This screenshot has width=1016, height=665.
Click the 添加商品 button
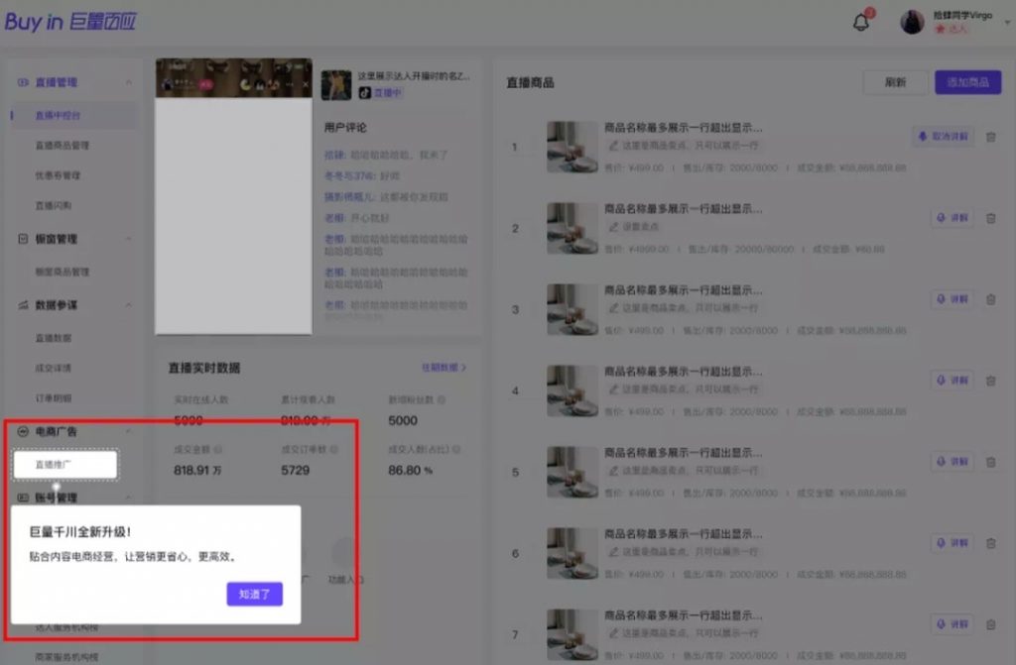pos(967,82)
